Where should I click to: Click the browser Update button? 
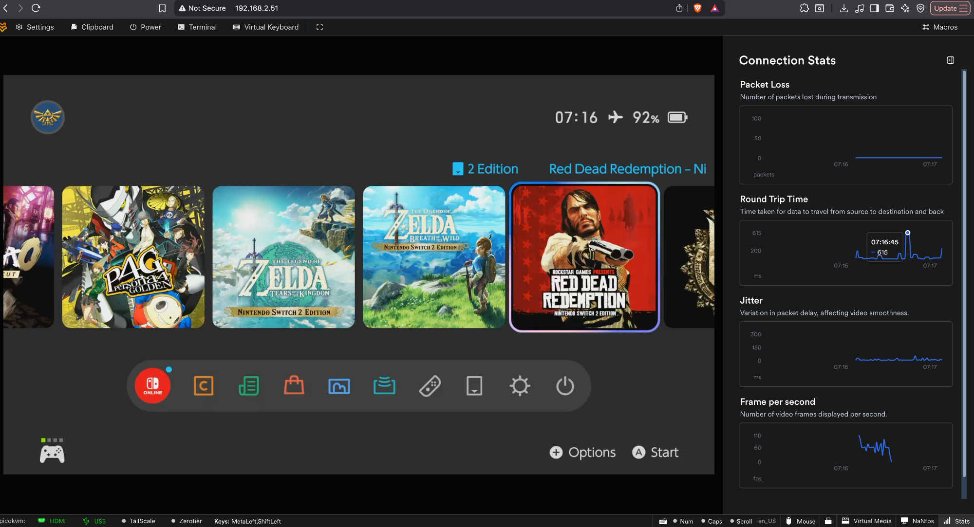coord(950,8)
